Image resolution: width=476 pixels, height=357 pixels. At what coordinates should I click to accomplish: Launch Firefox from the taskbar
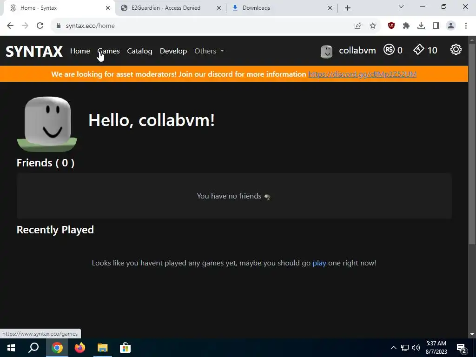(80, 348)
